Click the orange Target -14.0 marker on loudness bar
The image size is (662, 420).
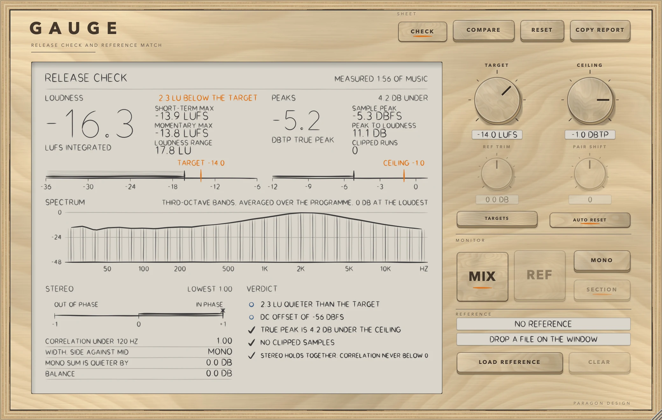[201, 176]
